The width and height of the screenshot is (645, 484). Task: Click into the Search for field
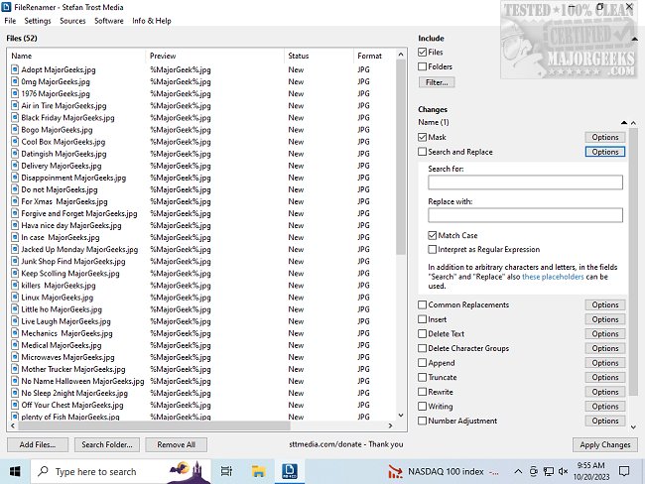pyautogui.click(x=525, y=182)
